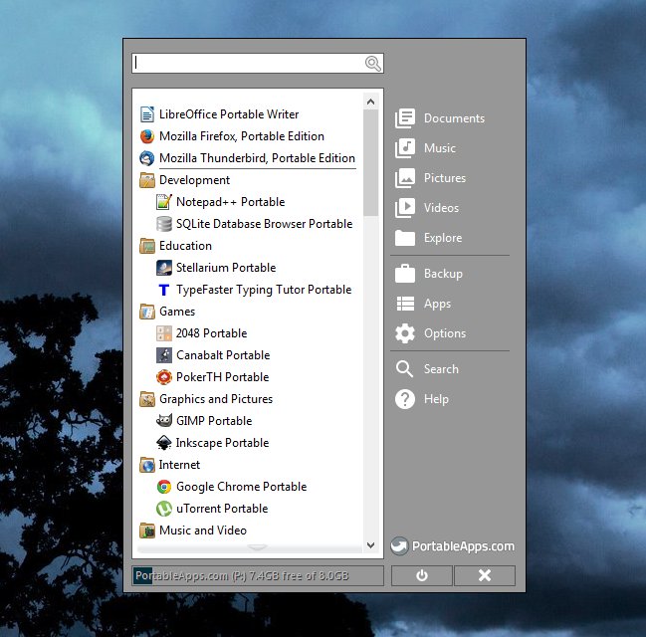The height and width of the screenshot is (637, 646).
Task: Click the expand arrow at list bottom
Action: (257, 547)
